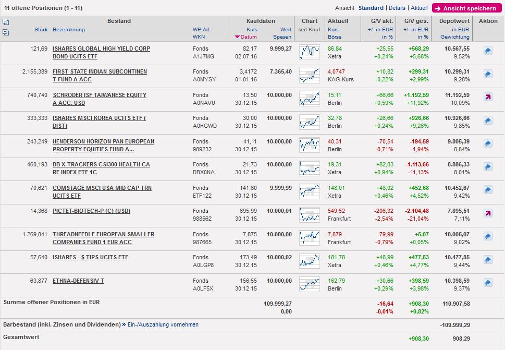Open the chart thumbnail for iShares $ TIPS ETF
The height and width of the screenshot is (350, 505).
click(x=309, y=261)
